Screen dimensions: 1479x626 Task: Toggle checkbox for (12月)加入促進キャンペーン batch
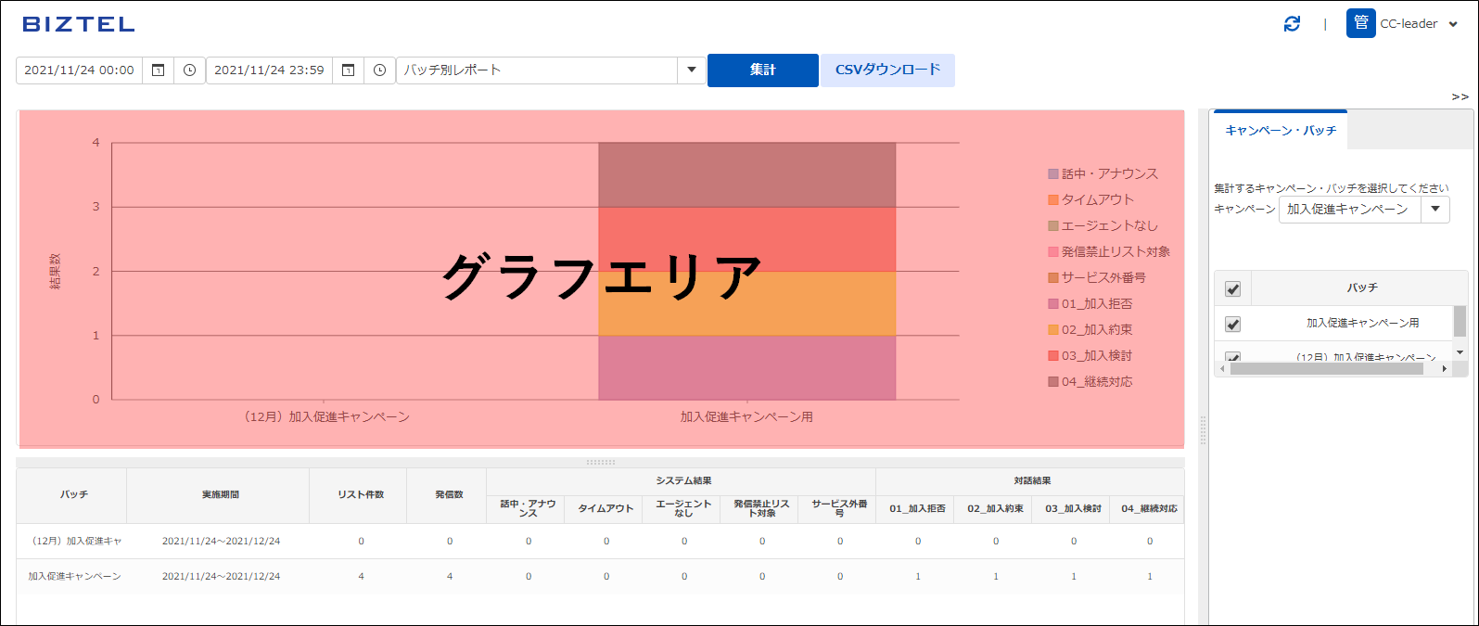pyautogui.click(x=1232, y=357)
